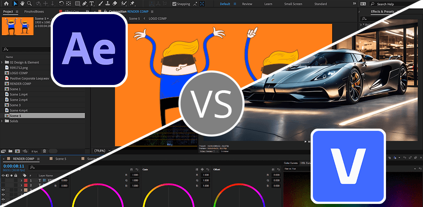This screenshot has width=423, height=207.
Task: Click the Gain wheel crosshair picker icon
Action: [202, 169]
